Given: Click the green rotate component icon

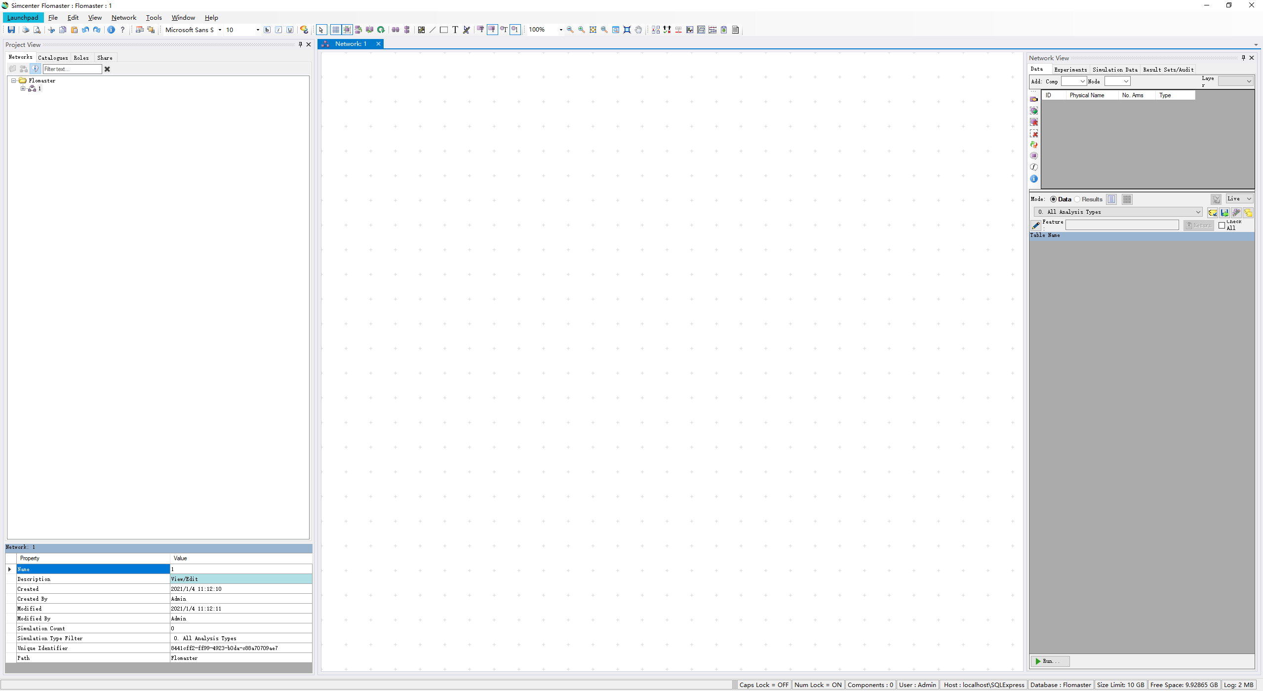Looking at the screenshot, I should point(381,30).
